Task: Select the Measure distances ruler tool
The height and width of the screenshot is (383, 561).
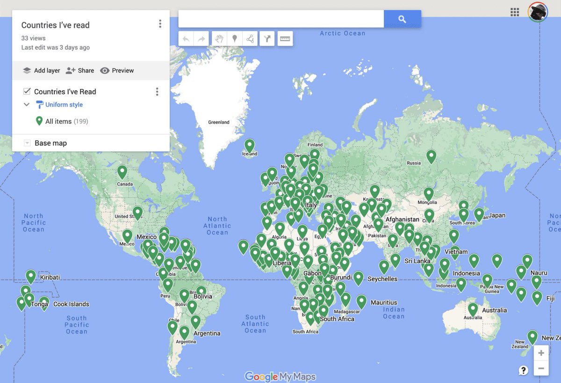Action: (x=285, y=39)
